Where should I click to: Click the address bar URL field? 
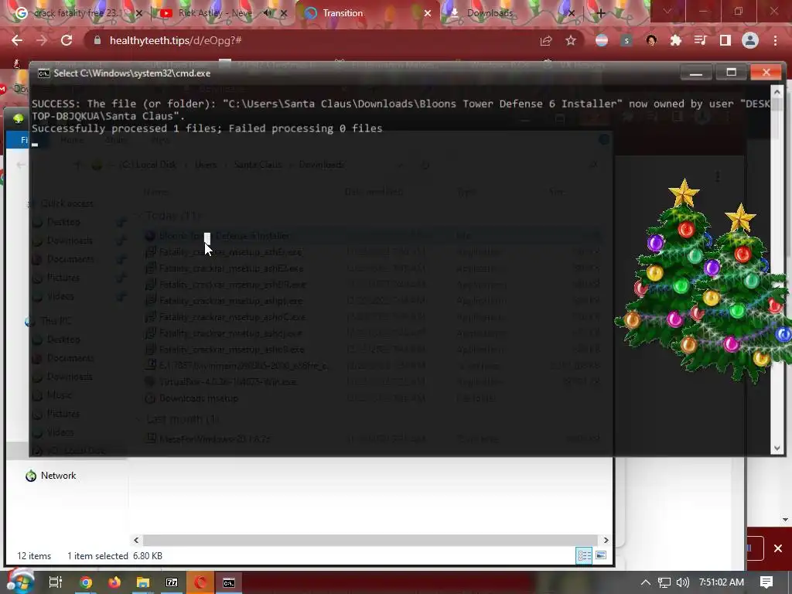(313, 40)
